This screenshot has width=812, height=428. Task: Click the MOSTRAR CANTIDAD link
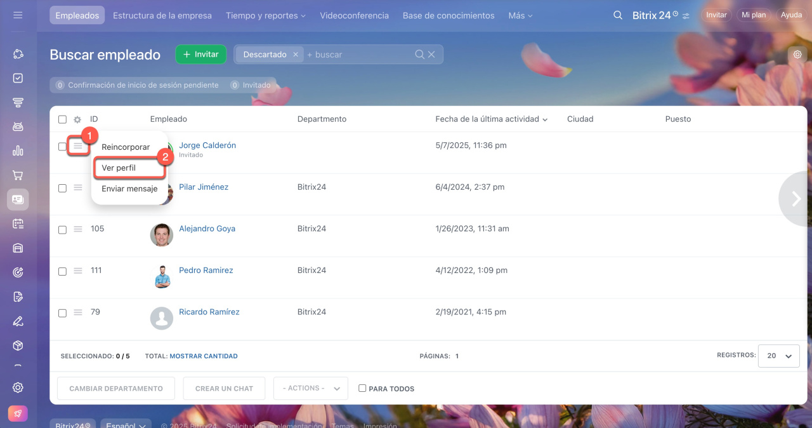tap(204, 356)
